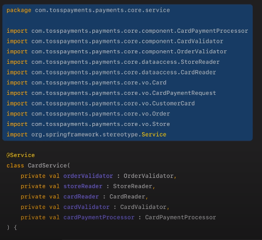Viewport: 262px width, 240px height.
Task: Click the StoreReader type in constructor
Action: (x=133, y=186)
